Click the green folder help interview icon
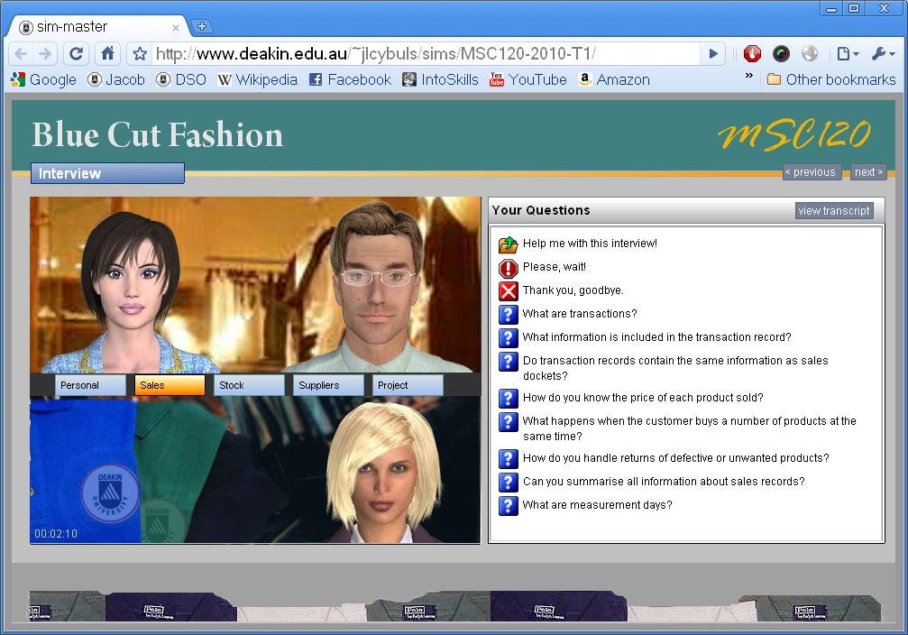 point(509,244)
